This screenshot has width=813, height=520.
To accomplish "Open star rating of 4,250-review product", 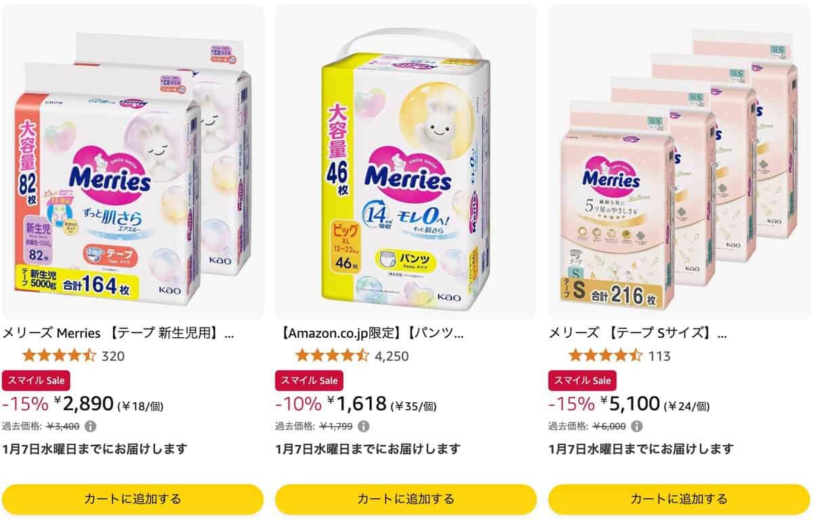I will coord(332,355).
